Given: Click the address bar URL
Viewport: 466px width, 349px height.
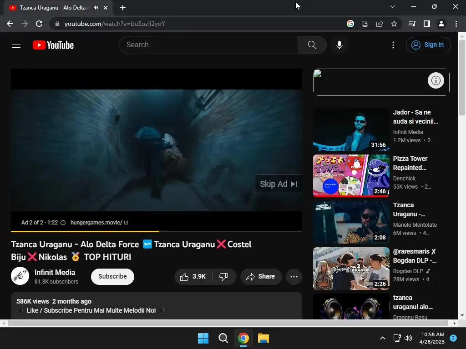Looking at the screenshot, I should point(115,24).
